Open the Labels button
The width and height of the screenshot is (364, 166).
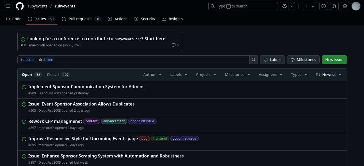coord(272,60)
